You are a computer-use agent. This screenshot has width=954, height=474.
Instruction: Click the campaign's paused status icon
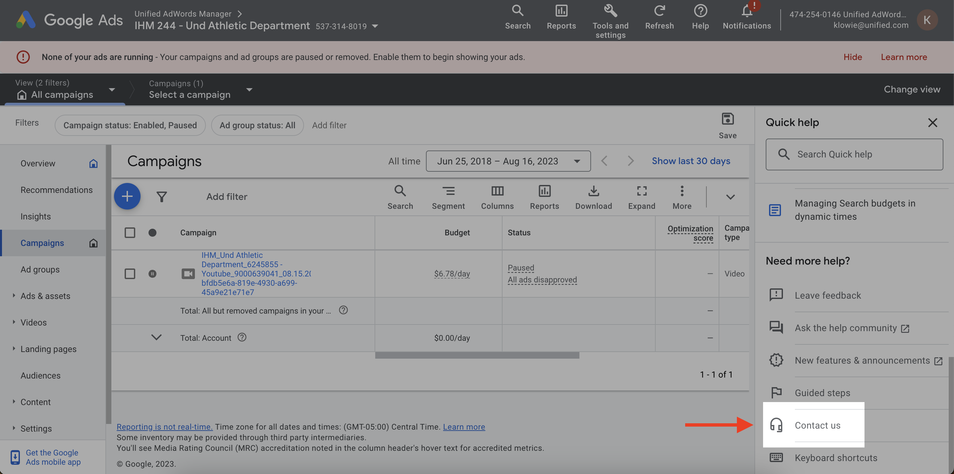[152, 274]
